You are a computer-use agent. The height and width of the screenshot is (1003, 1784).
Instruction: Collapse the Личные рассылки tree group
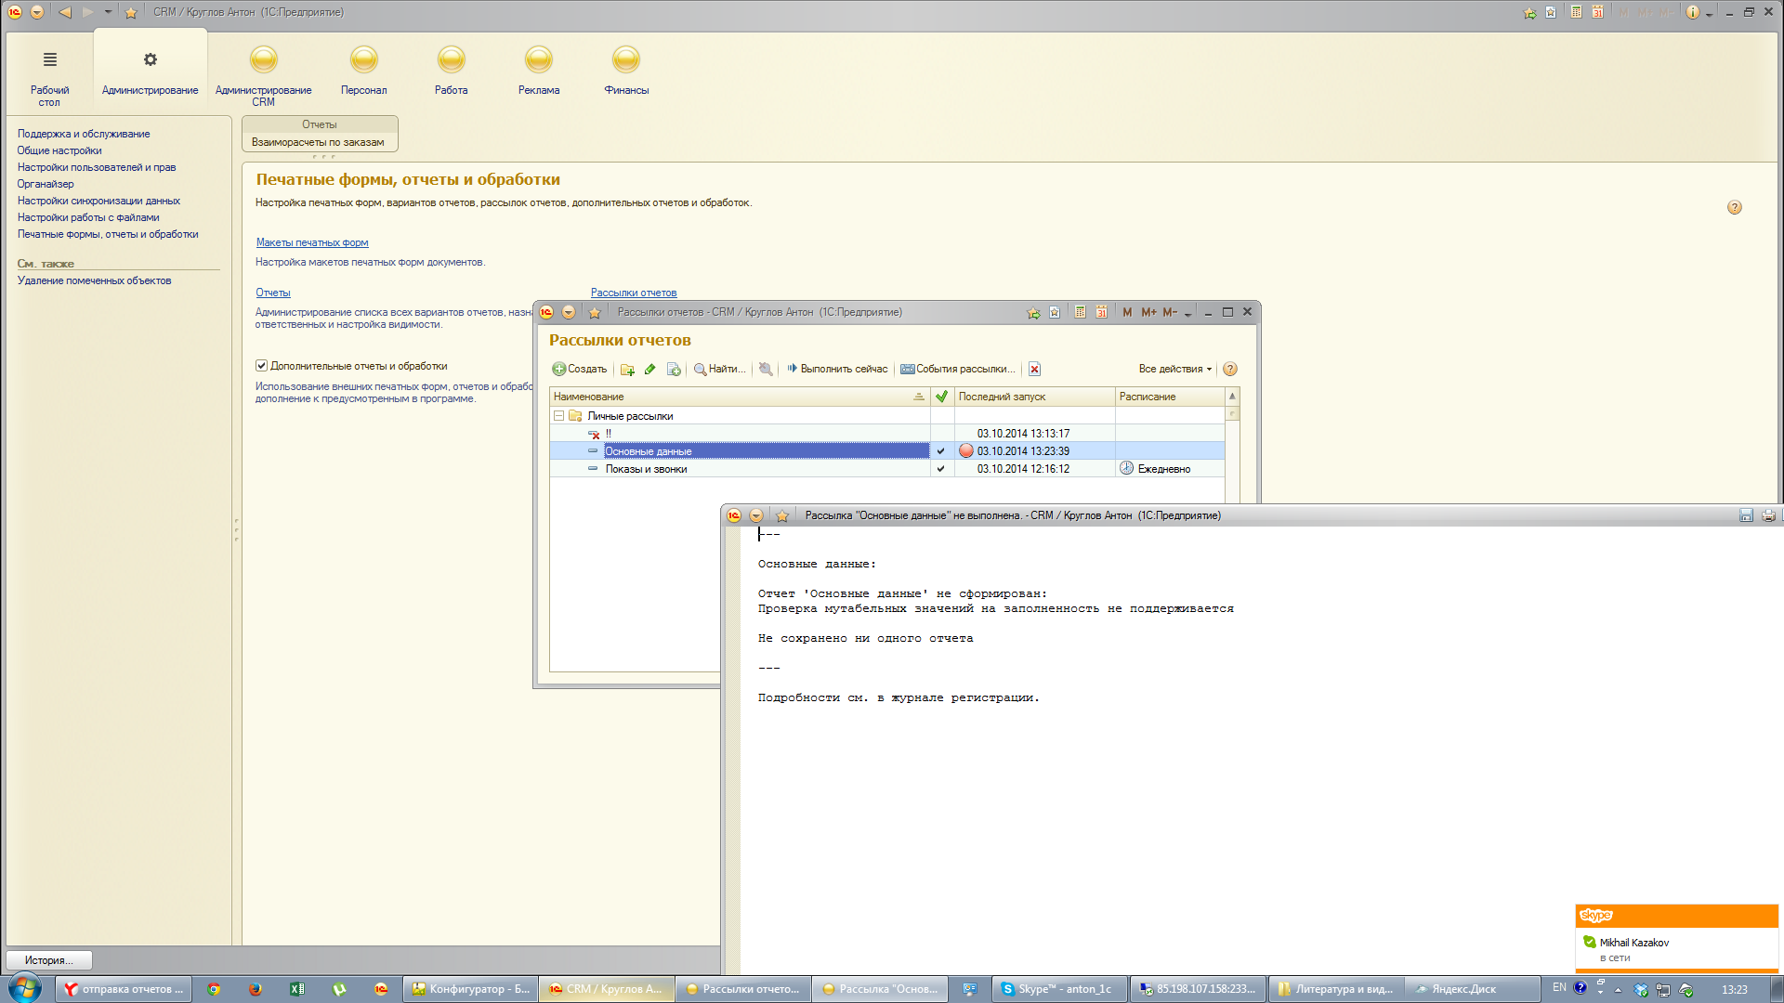pyautogui.click(x=558, y=416)
